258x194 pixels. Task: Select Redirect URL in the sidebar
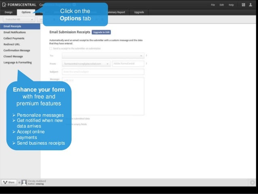pyautogui.click(x=20, y=44)
